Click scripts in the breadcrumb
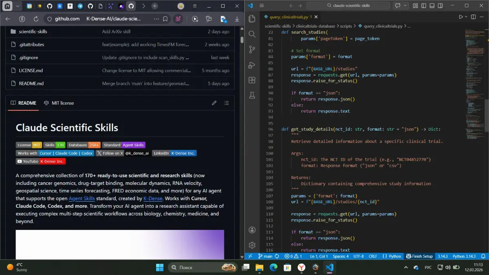Image resolution: width=489 pixels, height=275 pixels. [346, 26]
